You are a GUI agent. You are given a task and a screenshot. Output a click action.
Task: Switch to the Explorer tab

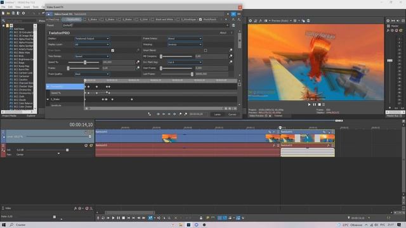coord(31,116)
